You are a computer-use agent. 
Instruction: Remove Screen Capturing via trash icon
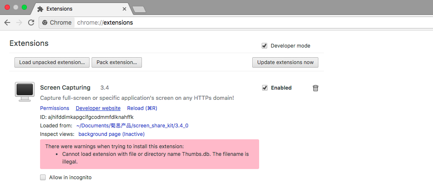point(315,88)
